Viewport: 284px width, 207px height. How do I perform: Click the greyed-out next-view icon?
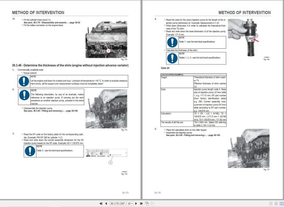point(152,204)
